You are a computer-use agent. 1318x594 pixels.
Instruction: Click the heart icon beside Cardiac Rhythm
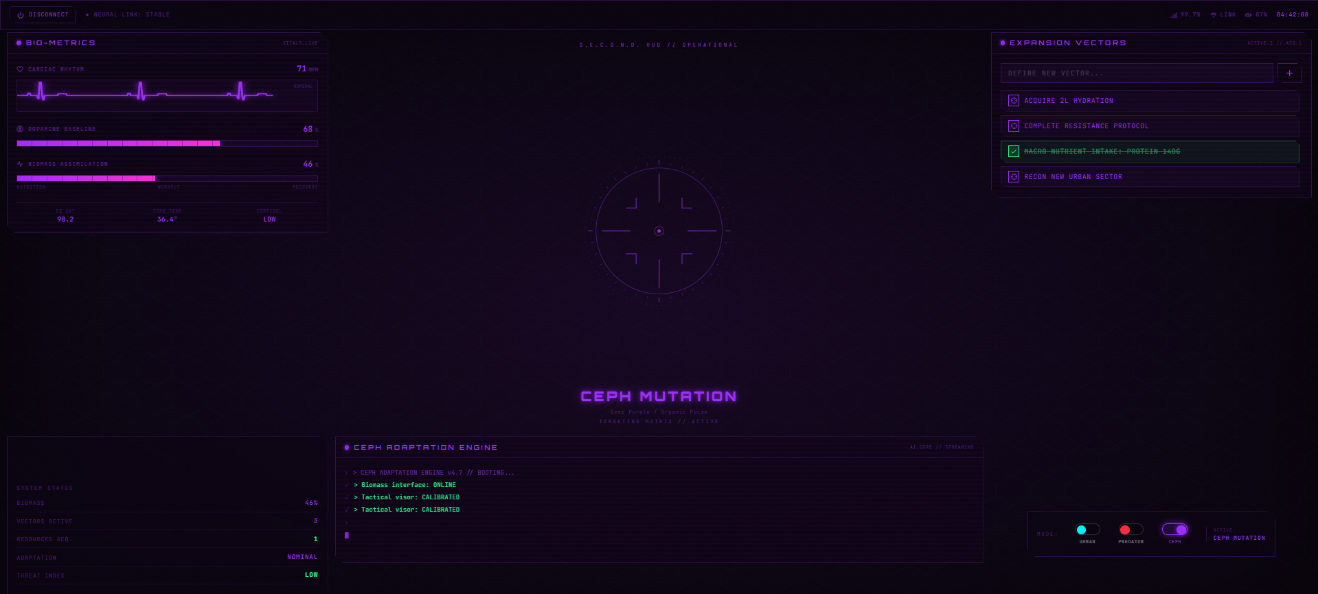coord(20,69)
